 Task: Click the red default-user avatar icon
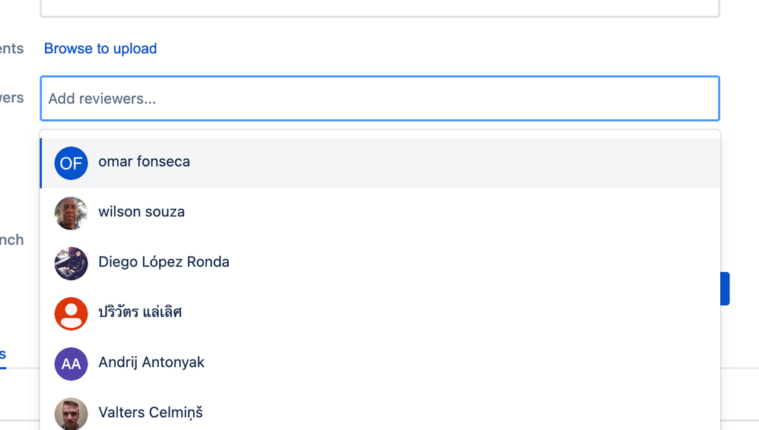click(71, 314)
